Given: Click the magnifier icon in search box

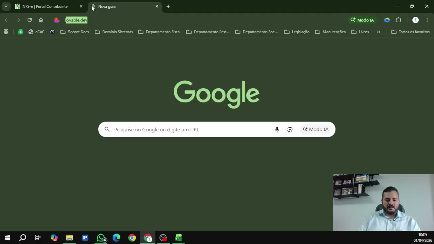Looking at the screenshot, I should click(107, 129).
